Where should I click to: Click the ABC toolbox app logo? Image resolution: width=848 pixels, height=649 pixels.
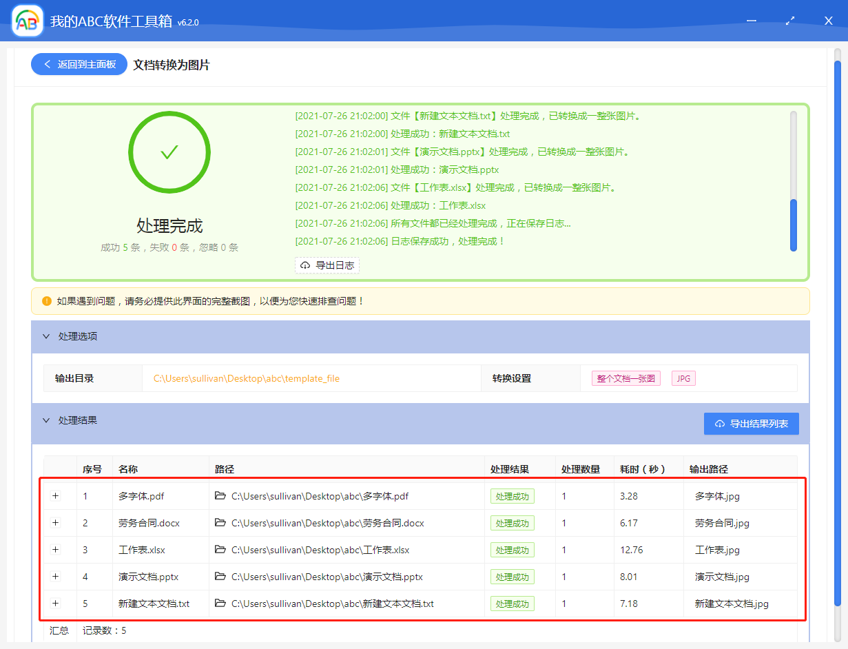point(28,21)
